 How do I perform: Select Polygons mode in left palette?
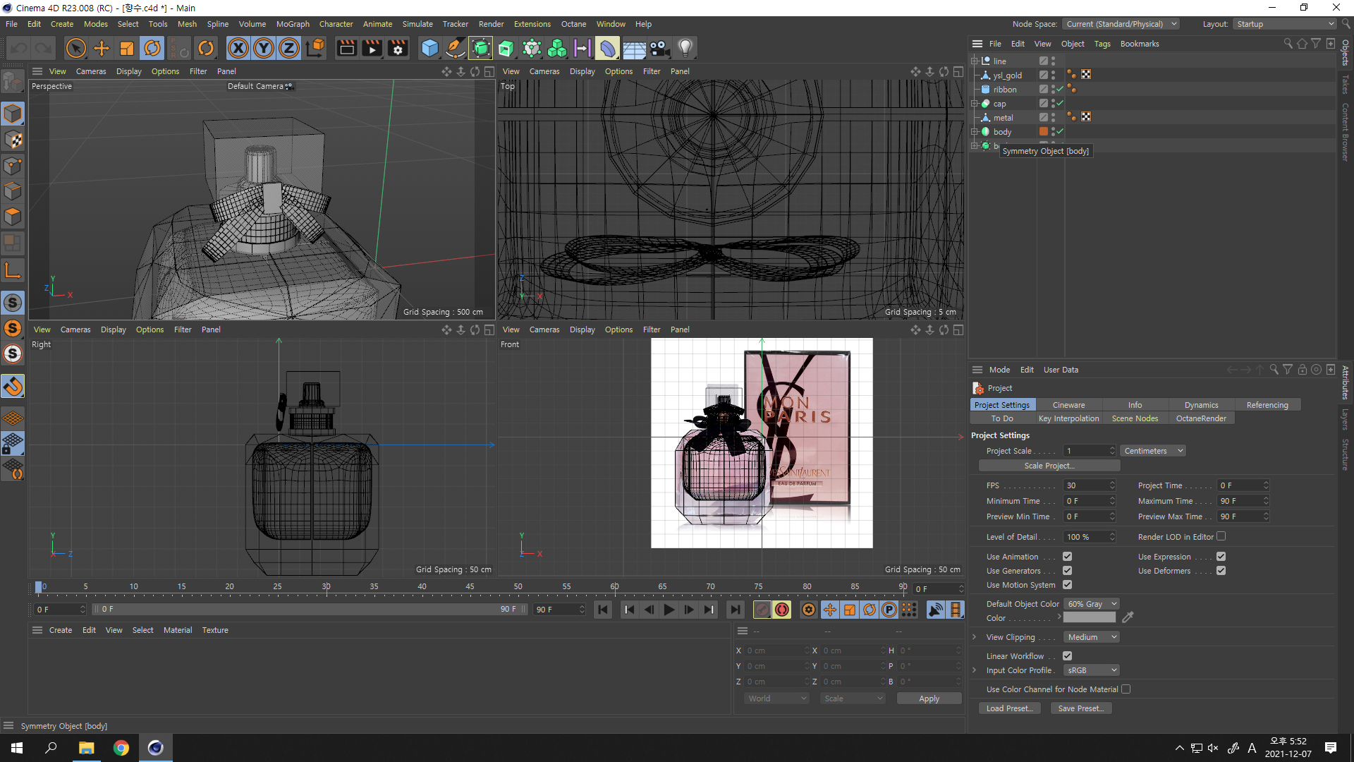pyautogui.click(x=13, y=217)
